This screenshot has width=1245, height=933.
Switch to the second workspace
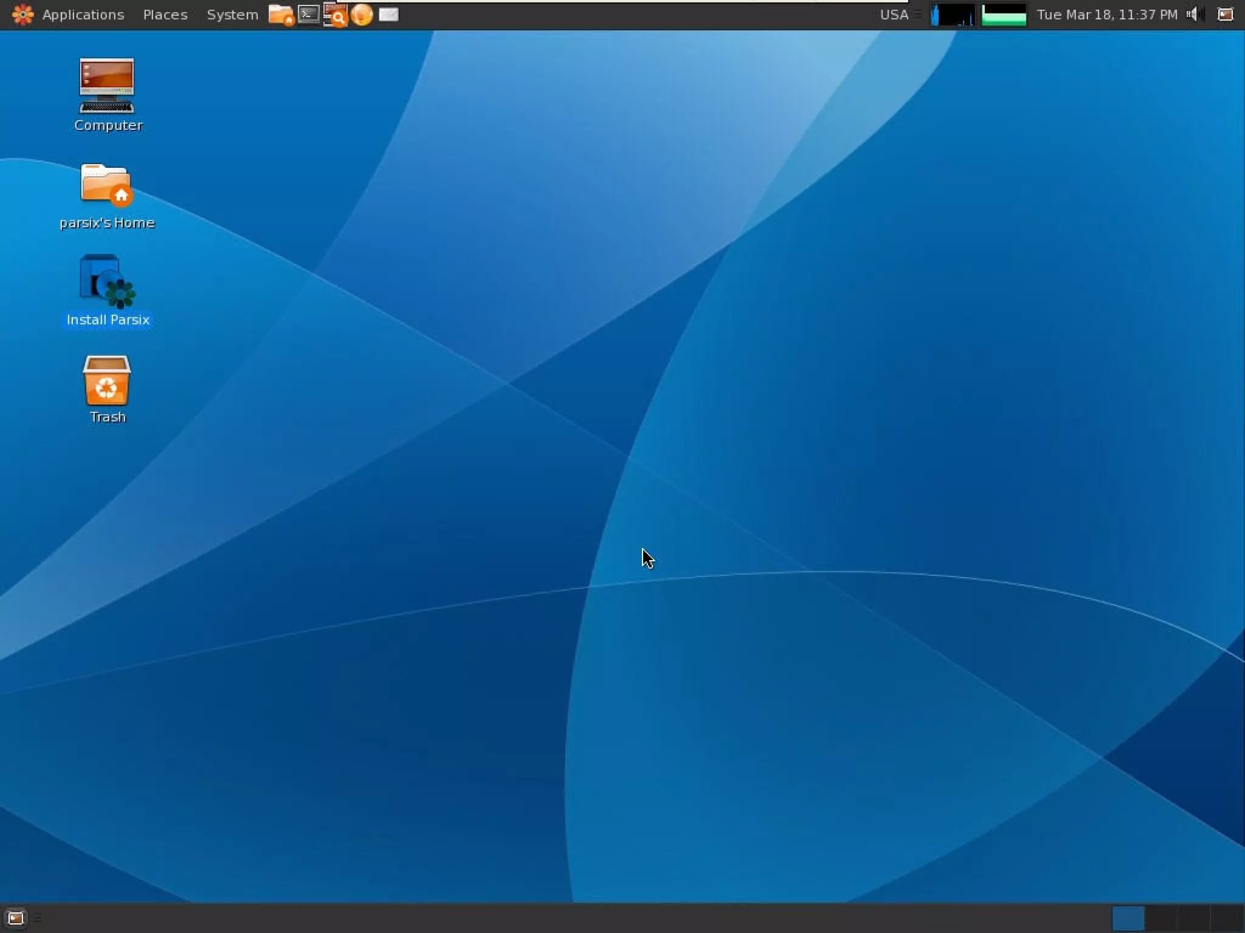coord(1161,918)
